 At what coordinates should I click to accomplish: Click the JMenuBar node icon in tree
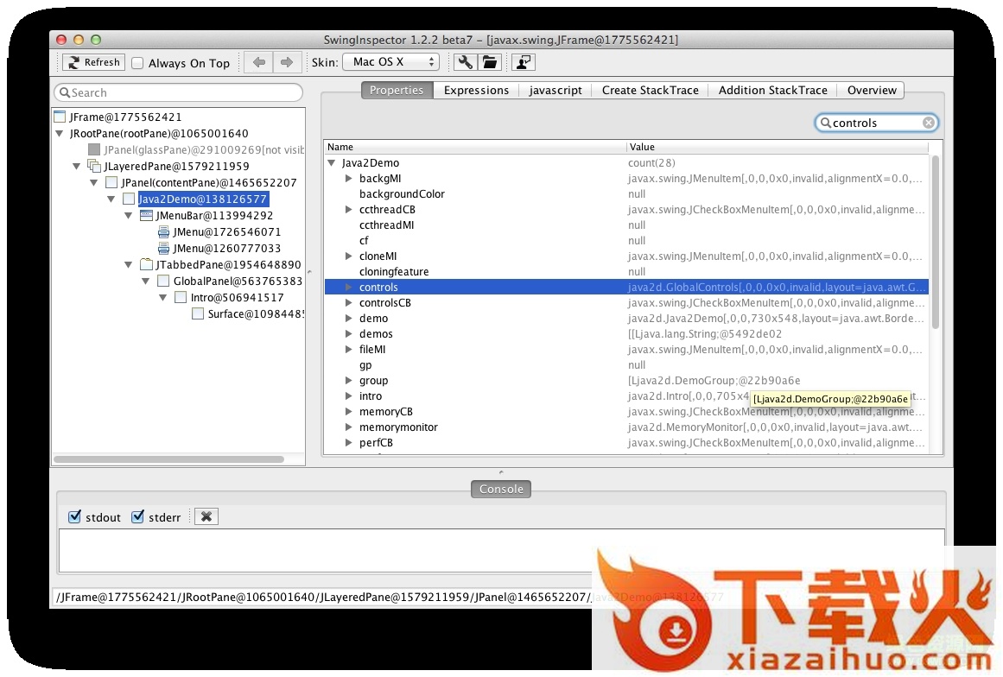point(146,216)
